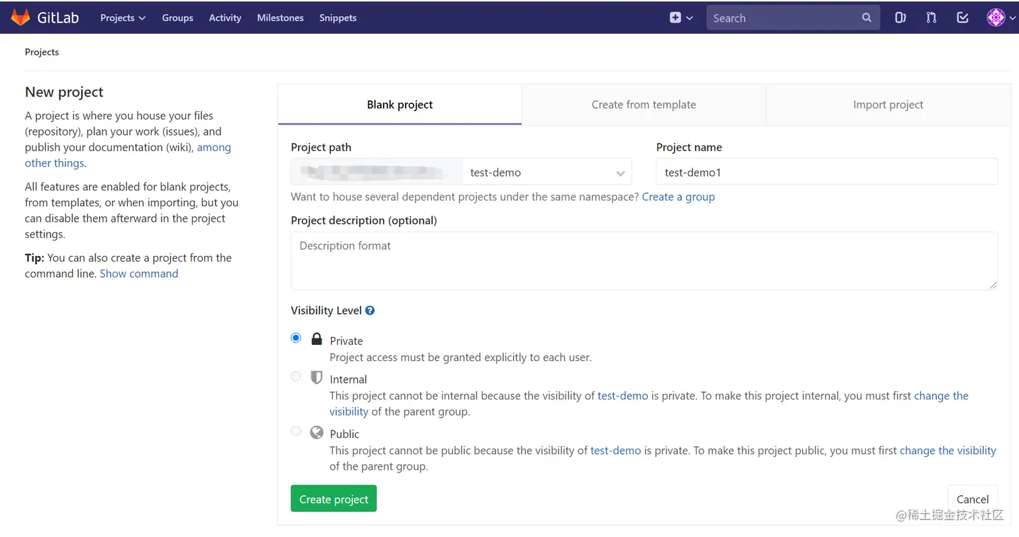Open the 'among other things' link
Screen dimensions: 1019x537
pyautogui.click(x=128, y=155)
